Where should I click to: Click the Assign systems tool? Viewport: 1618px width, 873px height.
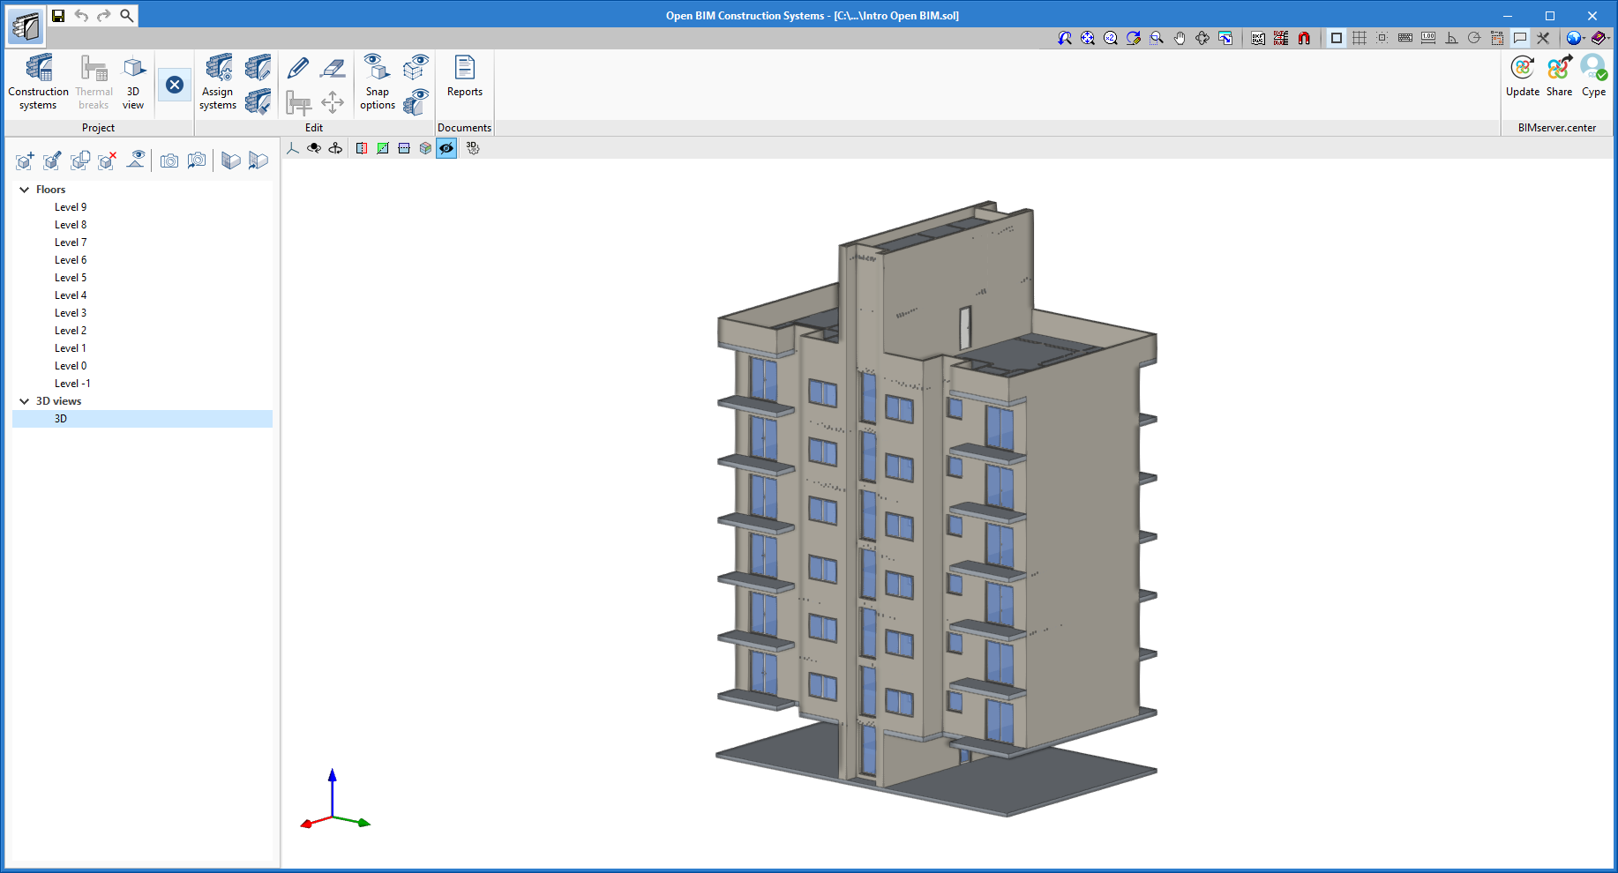click(218, 82)
